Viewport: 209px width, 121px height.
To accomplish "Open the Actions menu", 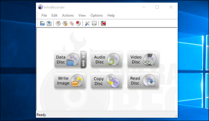I will pyautogui.click(x=68, y=15).
